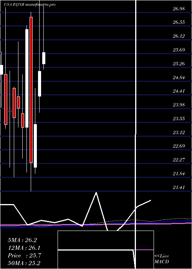The width and height of the screenshot is (192, 269).
Task: Click the 23.55 price axis label
Action: (179, 118)
